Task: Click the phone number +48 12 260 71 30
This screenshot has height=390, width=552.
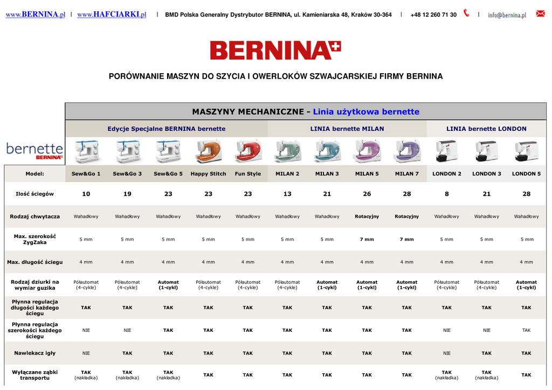Action: coord(433,15)
